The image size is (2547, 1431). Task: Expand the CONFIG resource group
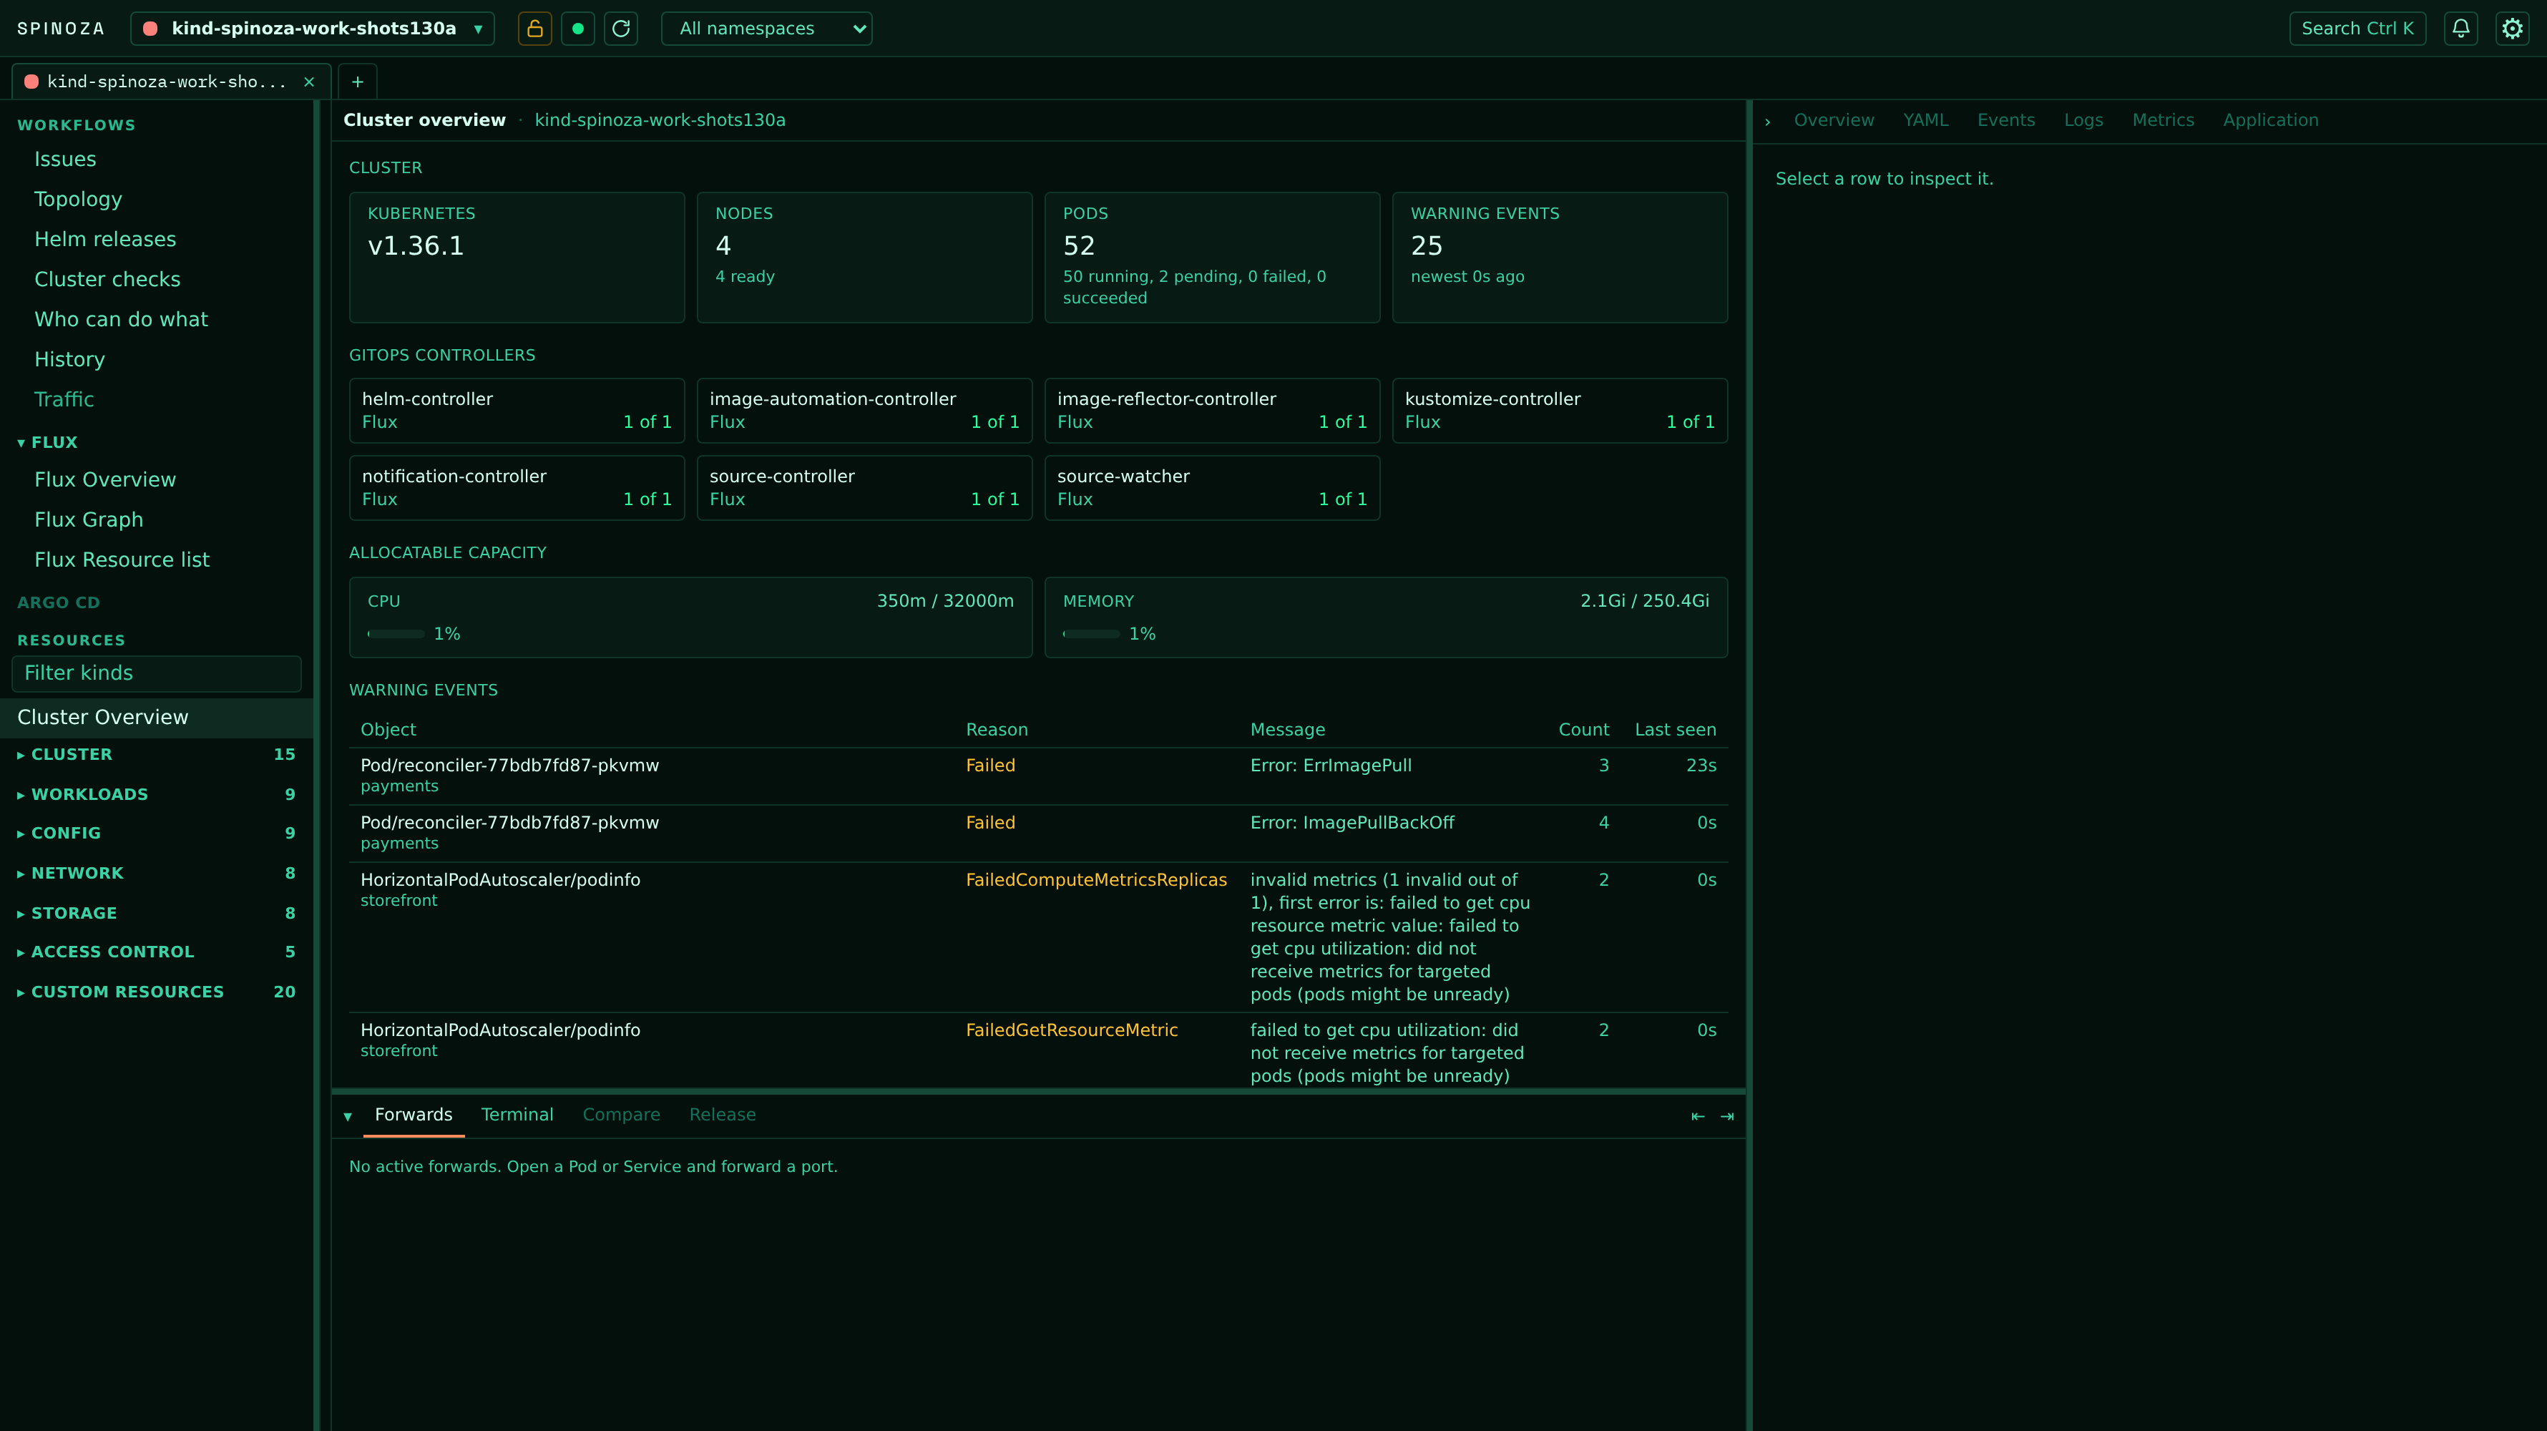156,833
